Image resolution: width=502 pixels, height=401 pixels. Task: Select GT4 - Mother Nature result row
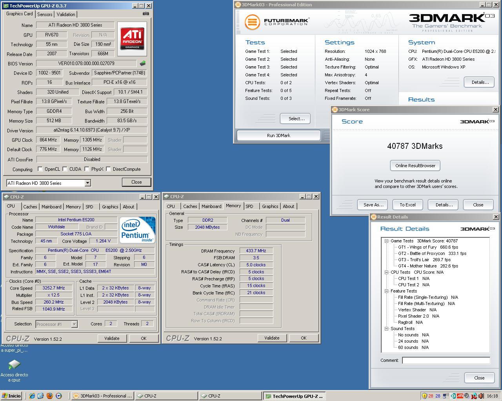click(428, 266)
